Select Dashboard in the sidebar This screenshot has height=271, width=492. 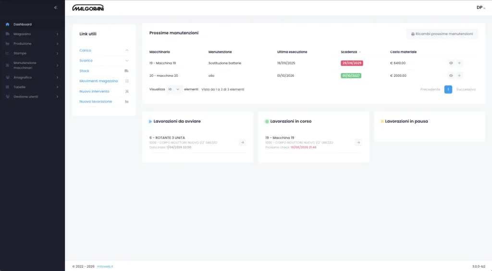[x=23, y=24]
